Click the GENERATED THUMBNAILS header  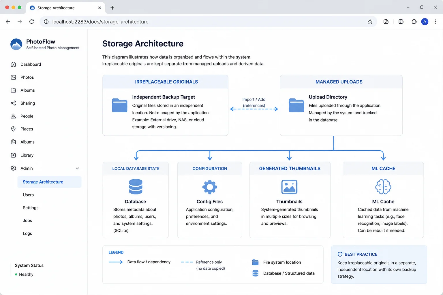click(290, 169)
